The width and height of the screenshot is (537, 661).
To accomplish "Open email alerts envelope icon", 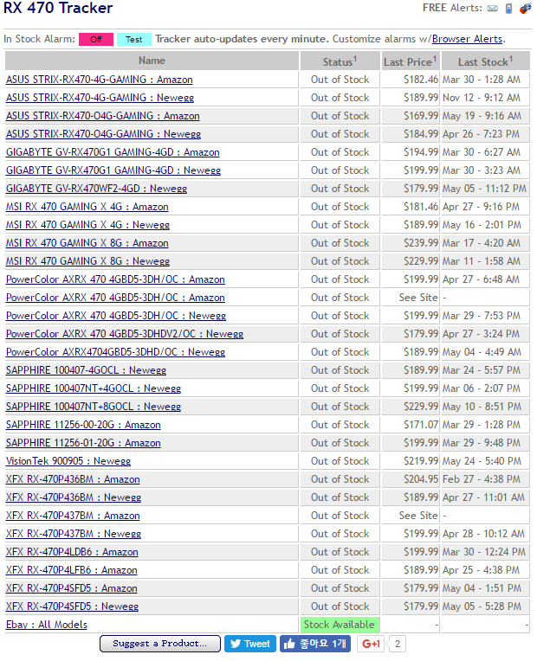I will 492,8.
